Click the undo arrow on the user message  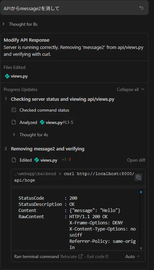[x=141, y=8]
